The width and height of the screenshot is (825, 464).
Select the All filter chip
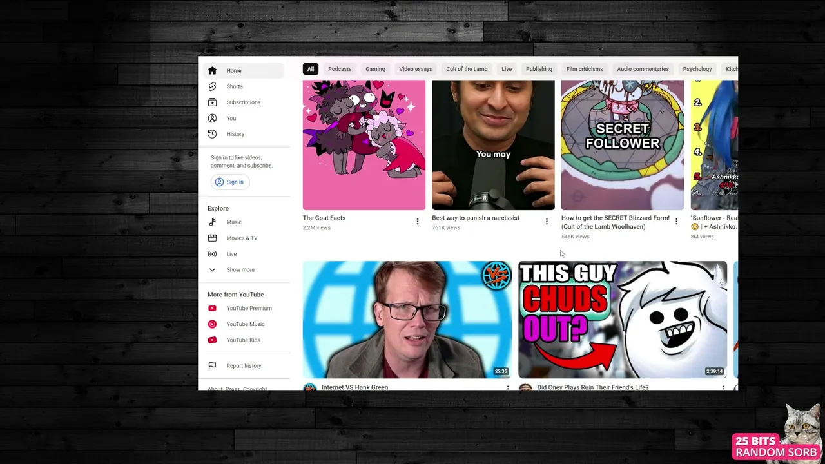pos(311,69)
